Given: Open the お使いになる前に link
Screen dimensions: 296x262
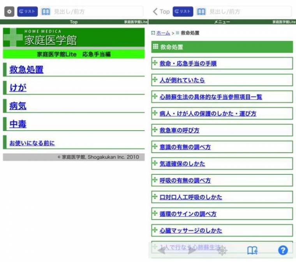Looking at the screenshot, I should pyautogui.click(x=32, y=143).
